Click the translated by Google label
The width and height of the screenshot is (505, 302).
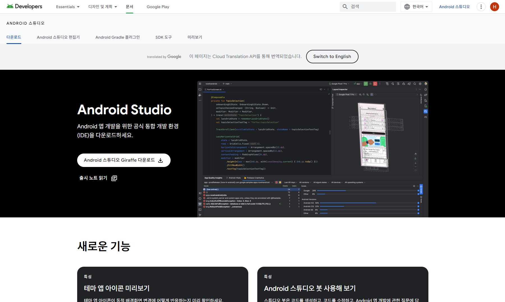click(x=164, y=57)
